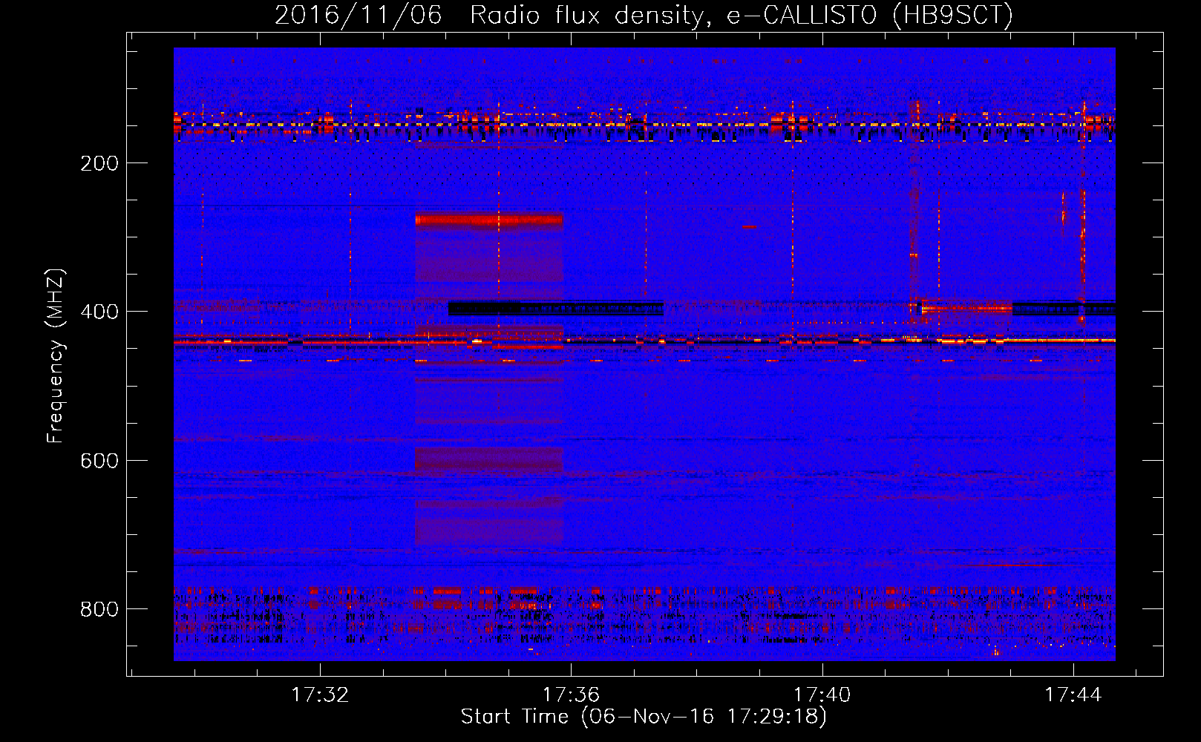
Task: Click the '17:44' time tick label
Action: pyautogui.click(x=1073, y=695)
